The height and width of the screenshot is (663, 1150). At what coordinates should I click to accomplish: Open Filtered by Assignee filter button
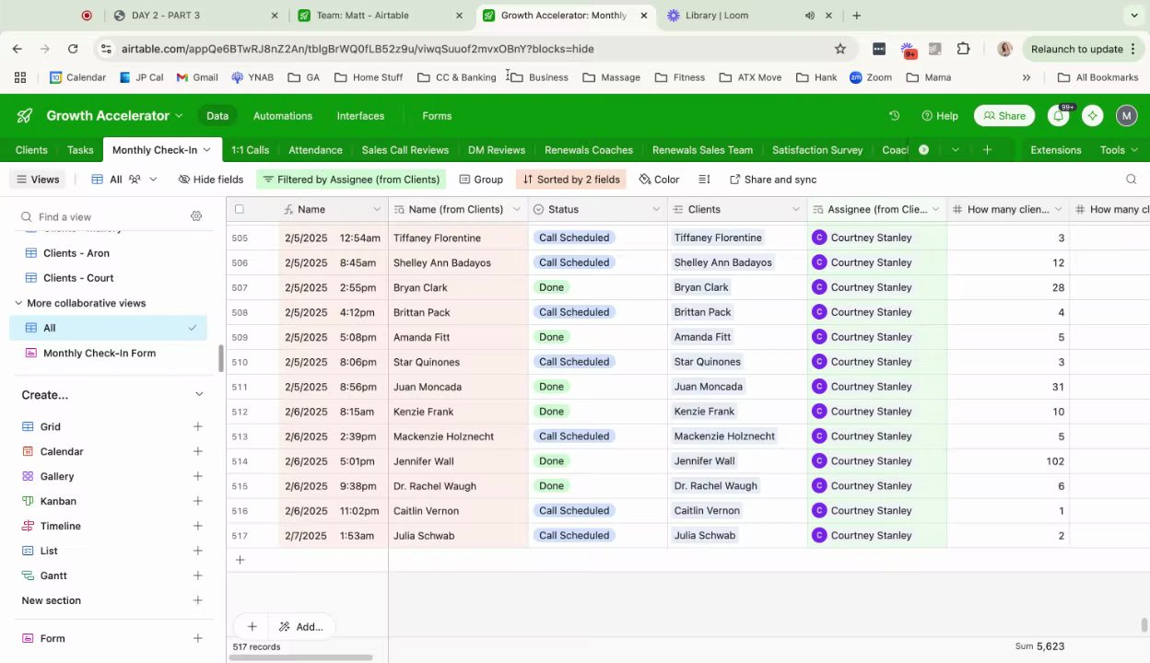click(x=351, y=180)
